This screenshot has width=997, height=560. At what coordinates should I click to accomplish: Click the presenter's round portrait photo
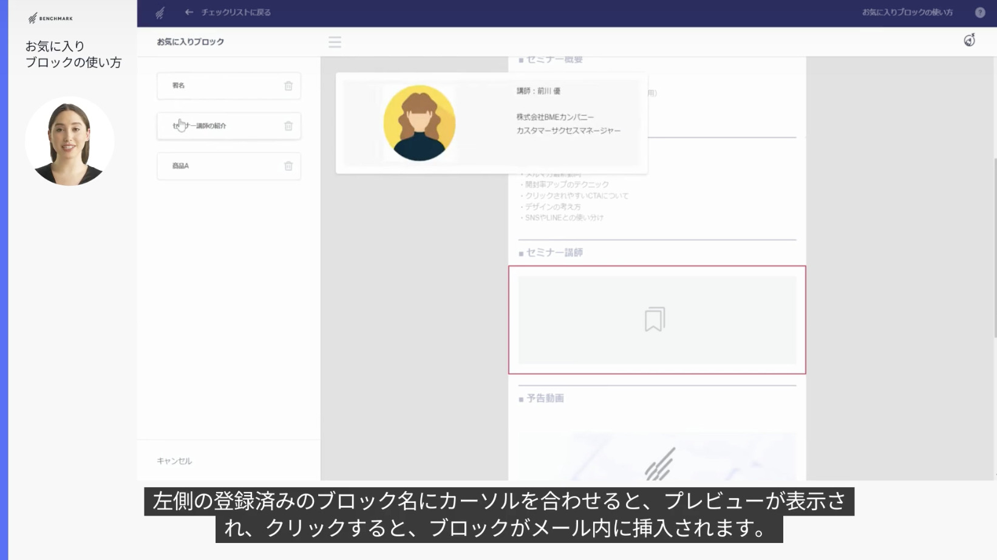click(x=69, y=142)
